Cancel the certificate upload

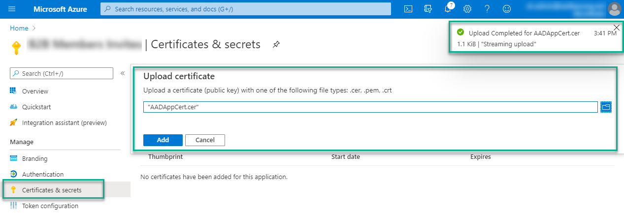click(205, 140)
